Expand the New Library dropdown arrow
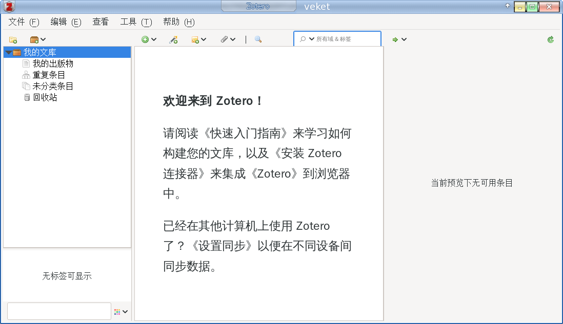 pos(43,39)
